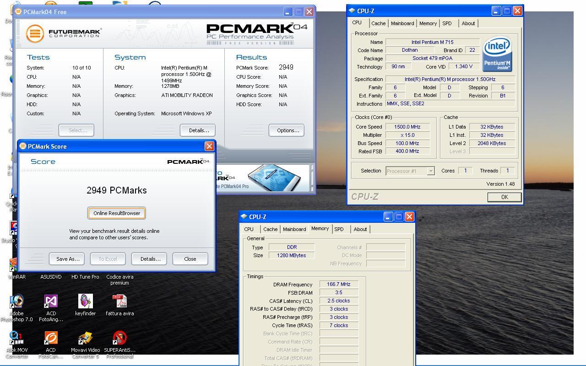Minimize the PCMark04 Free window
Image resolution: width=586 pixels, height=366 pixels.
coord(288,12)
